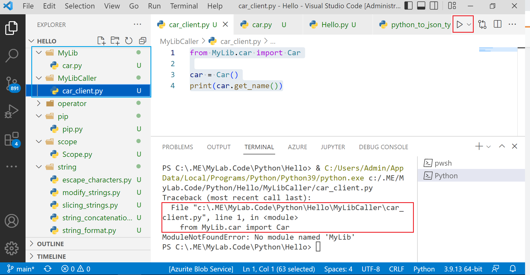
Task: Open terminal launch profile dropdown
Action: point(489,146)
